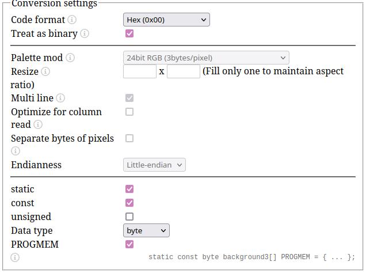Click info icon below PROGMEM label

point(15,257)
